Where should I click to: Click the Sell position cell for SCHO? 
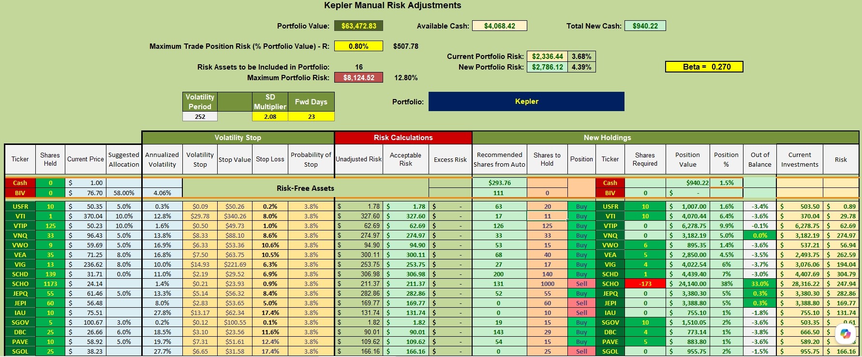pyautogui.click(x=581, y=284)
